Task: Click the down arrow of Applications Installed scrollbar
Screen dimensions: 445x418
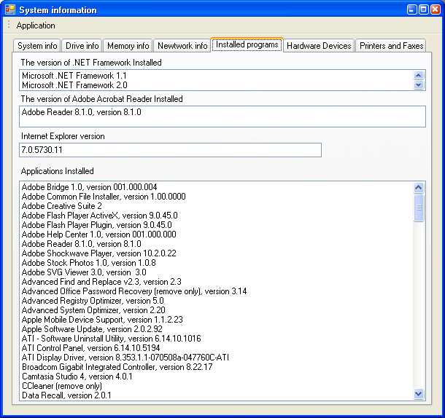Action: click(x=419, y=394)
